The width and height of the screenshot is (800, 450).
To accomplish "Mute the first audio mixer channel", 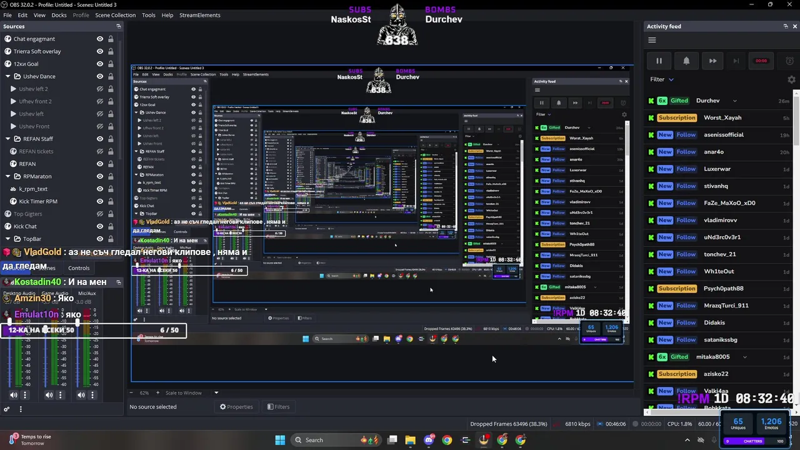I will click(x=14, y=395).
